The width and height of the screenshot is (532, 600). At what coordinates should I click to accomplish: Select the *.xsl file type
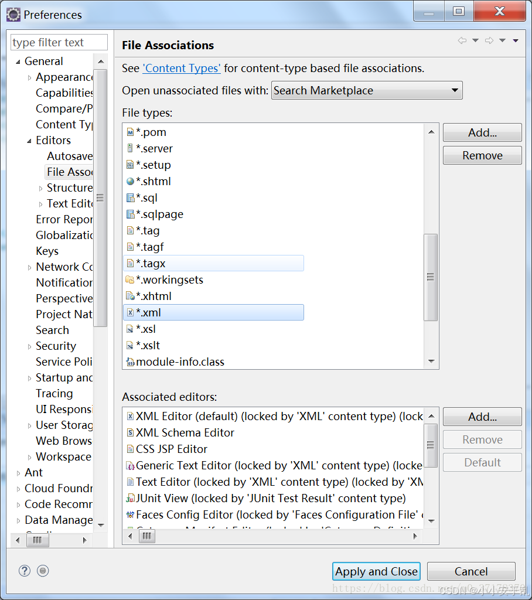point(146,329)
